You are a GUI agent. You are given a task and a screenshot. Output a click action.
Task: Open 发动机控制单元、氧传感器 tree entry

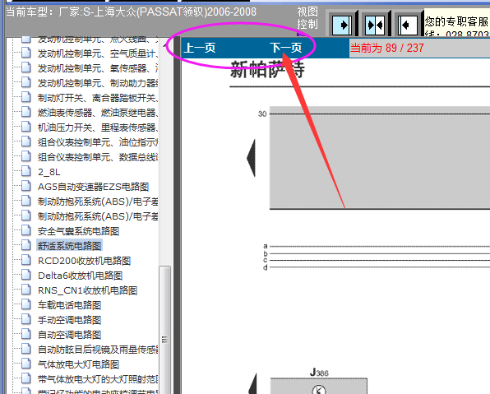(98, 68)
